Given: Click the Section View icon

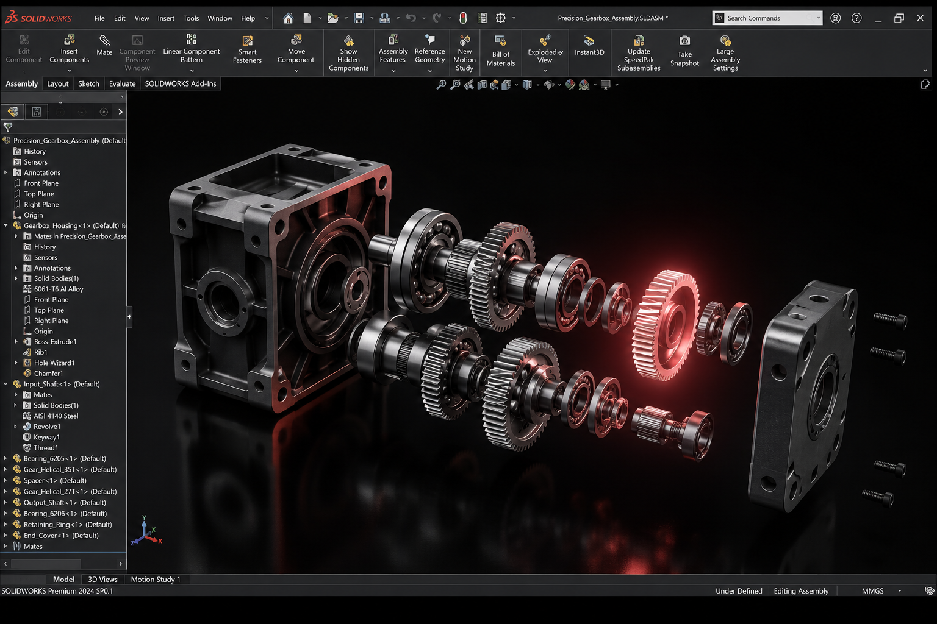Looking at the screenshot, I should point(482,85).
